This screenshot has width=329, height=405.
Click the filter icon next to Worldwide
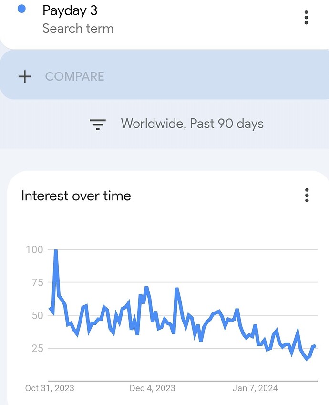[x=98, y=124]
